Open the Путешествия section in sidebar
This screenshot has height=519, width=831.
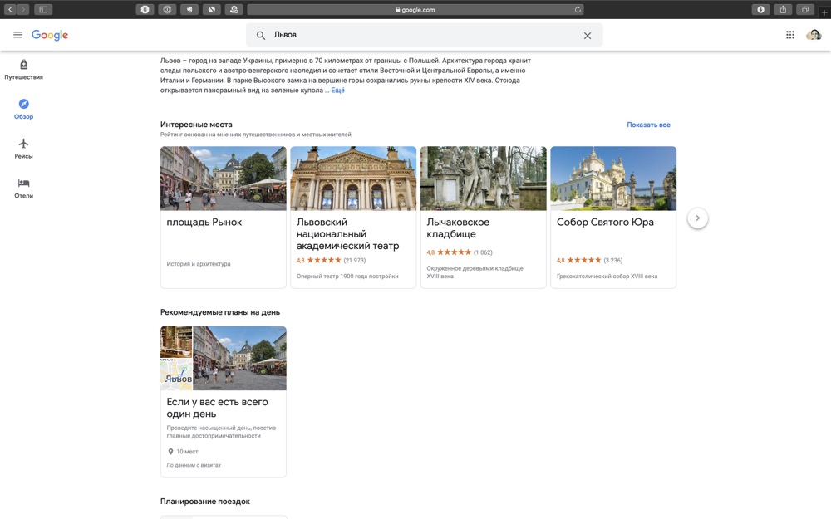pos(23,69)
